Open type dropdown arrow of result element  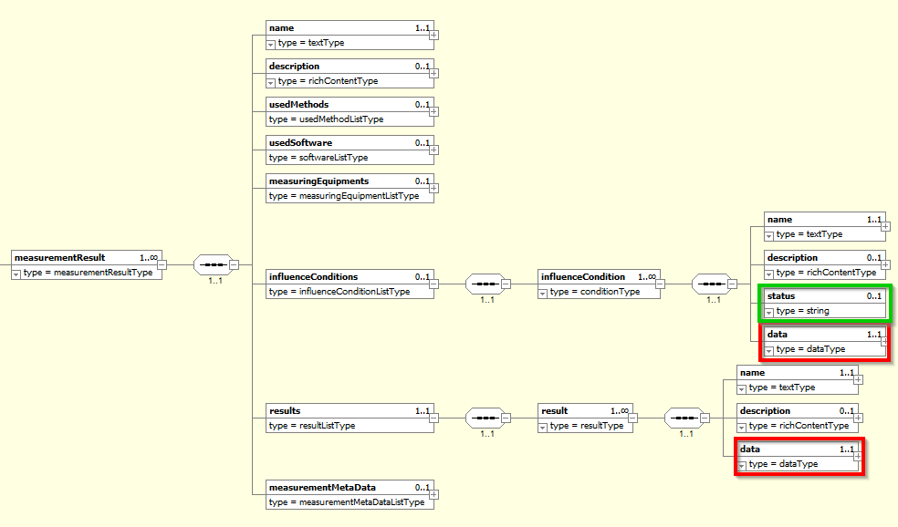[544, 426]
